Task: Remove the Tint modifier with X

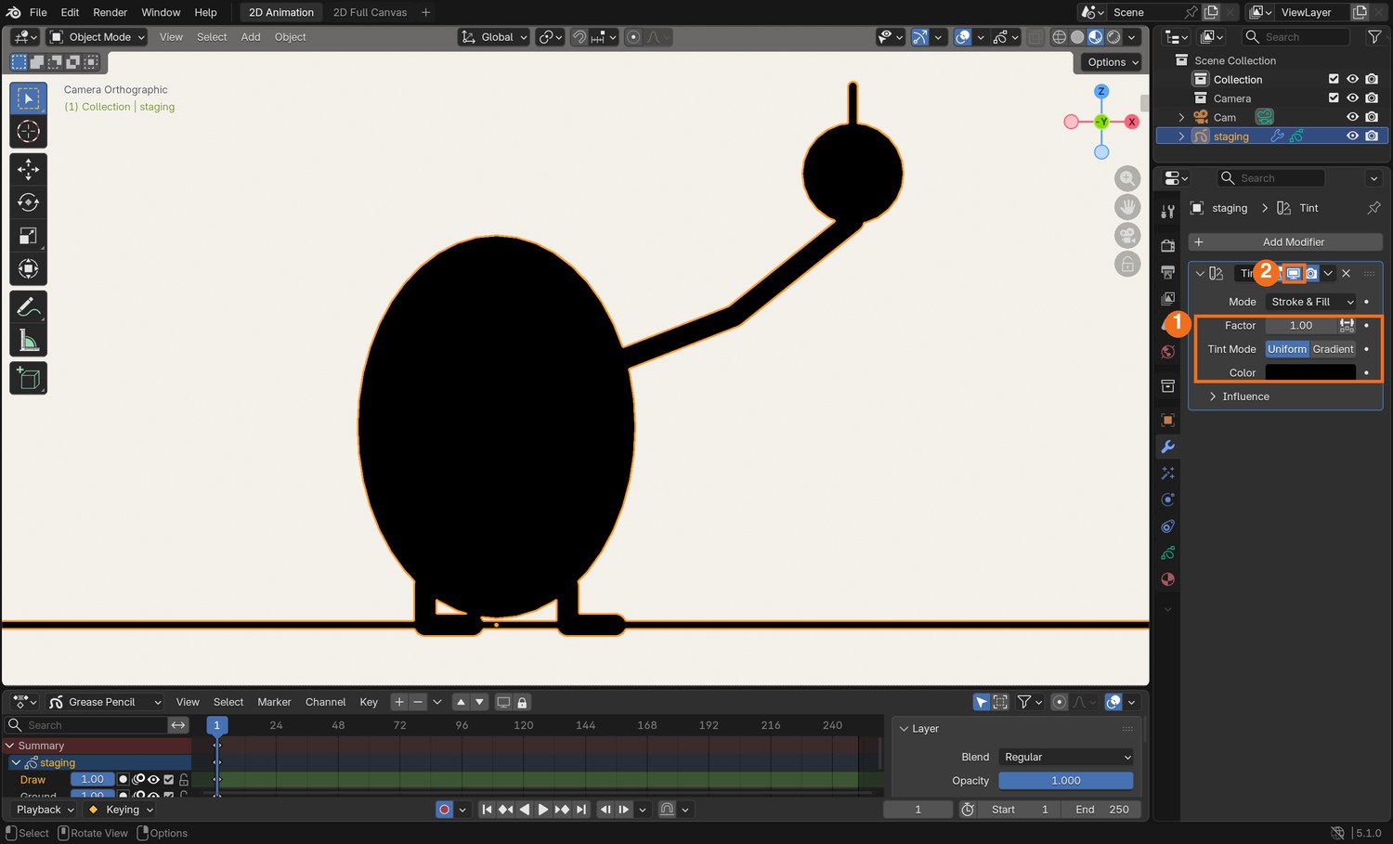Action: [1346, 273]
